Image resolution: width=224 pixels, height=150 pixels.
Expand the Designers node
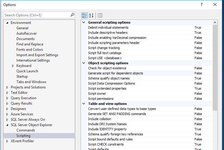click(x=7, y=109)
